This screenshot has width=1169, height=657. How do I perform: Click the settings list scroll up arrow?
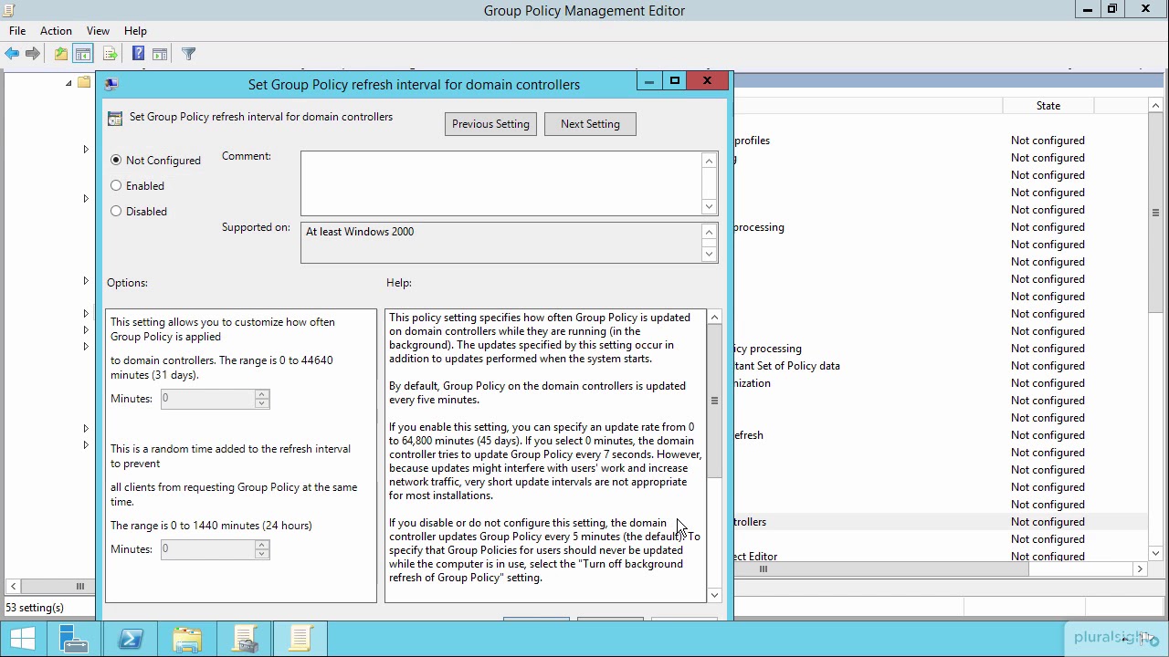(1155, 106)
